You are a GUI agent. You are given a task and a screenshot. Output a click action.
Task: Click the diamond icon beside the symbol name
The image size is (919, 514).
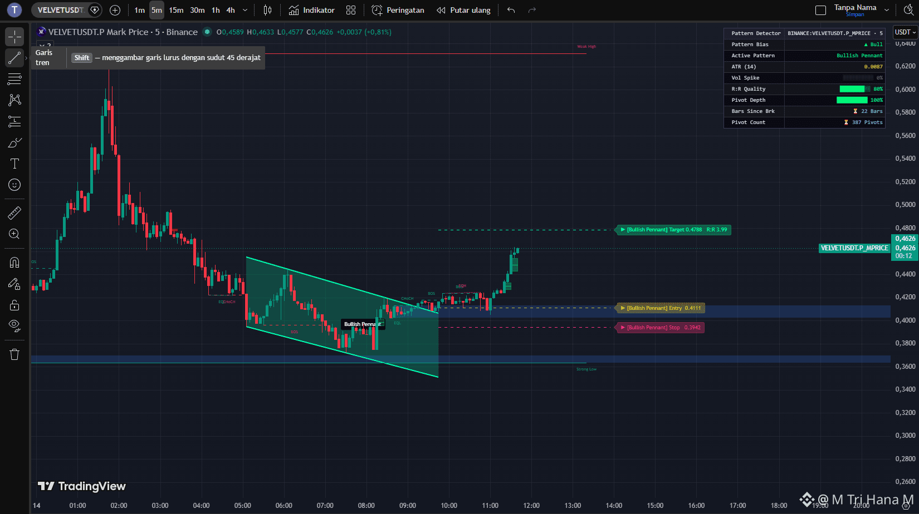coord(95,10)
